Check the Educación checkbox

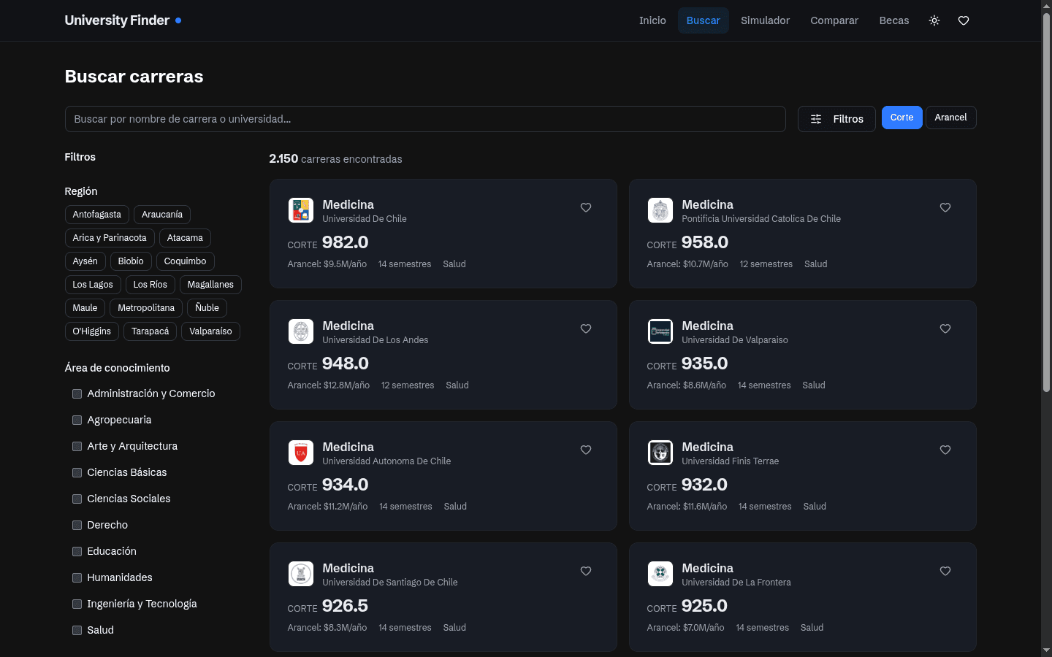[77, 552]
